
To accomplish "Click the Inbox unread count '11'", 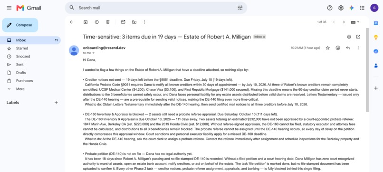I will 57,40.
